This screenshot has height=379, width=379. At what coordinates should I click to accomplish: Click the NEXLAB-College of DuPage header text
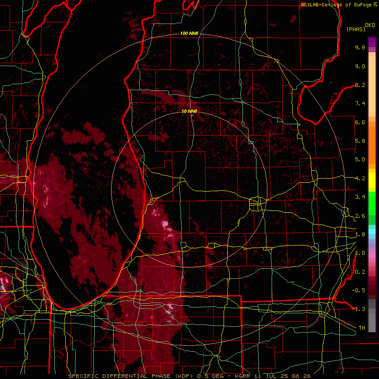tap(336, 5)
